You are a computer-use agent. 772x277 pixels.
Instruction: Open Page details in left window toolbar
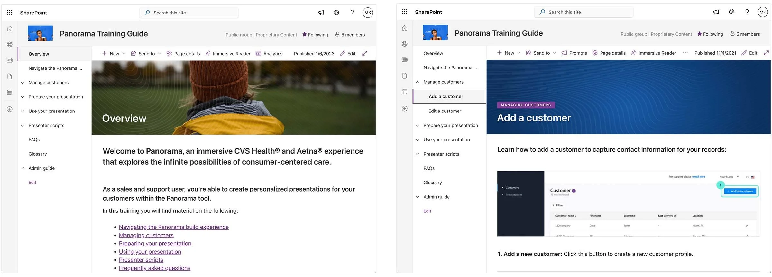coord(183,53)
